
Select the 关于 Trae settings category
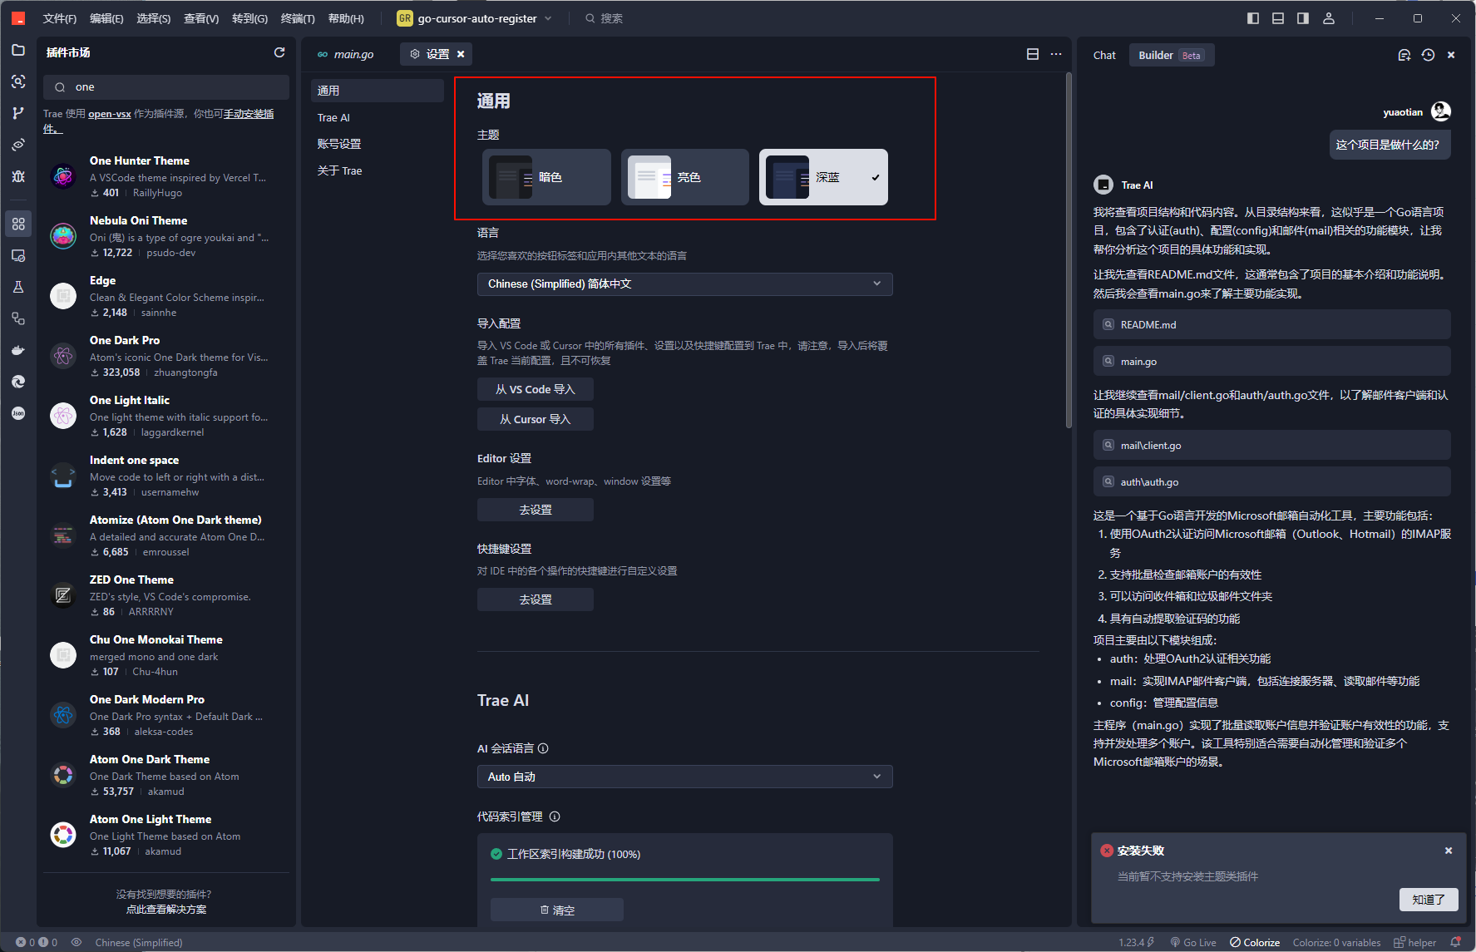pyautogui.click(x=378, y=170)
